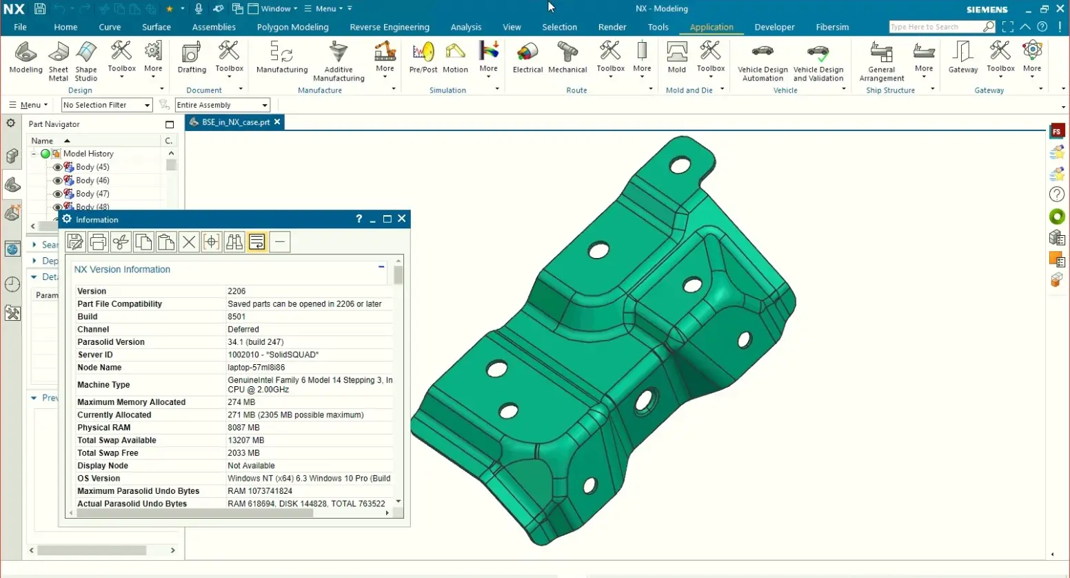Switch to the Assemblies ribbon tab

click(x=214, y=27)
